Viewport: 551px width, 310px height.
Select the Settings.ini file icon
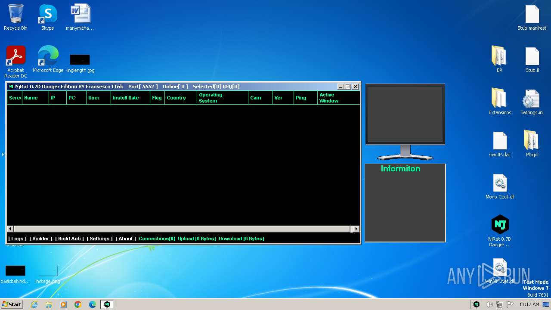(532, 102)
